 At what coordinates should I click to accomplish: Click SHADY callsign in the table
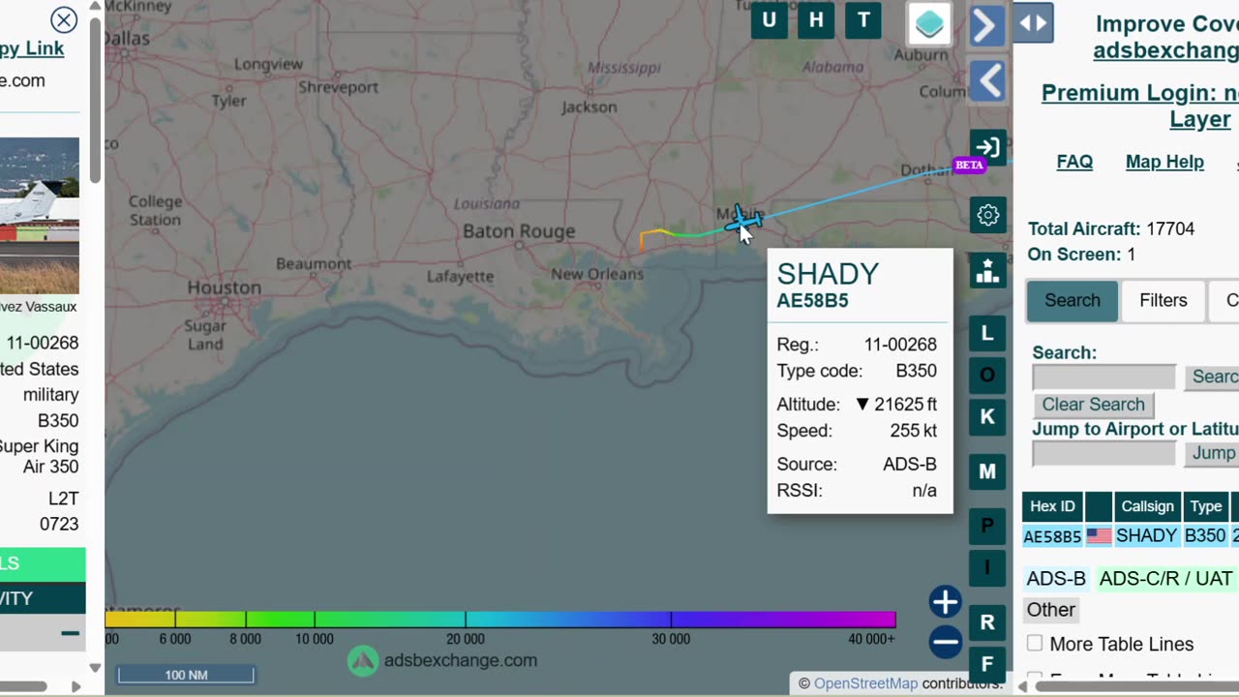[1147, 535]
